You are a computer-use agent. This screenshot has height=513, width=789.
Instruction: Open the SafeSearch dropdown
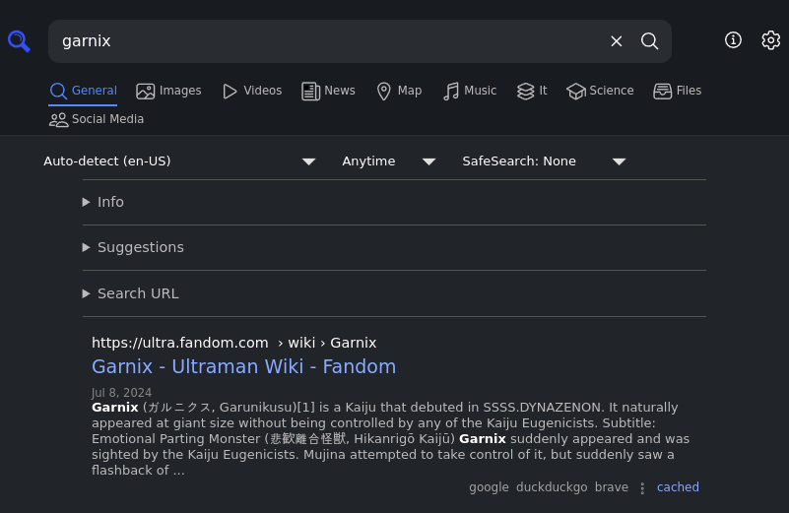(x=544, y=161)
